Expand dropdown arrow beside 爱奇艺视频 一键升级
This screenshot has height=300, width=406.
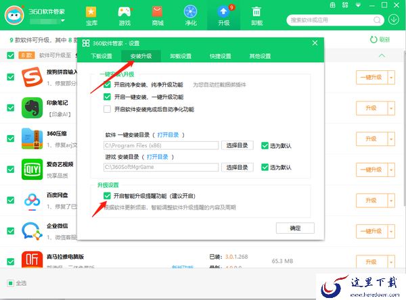pos(391,170)
